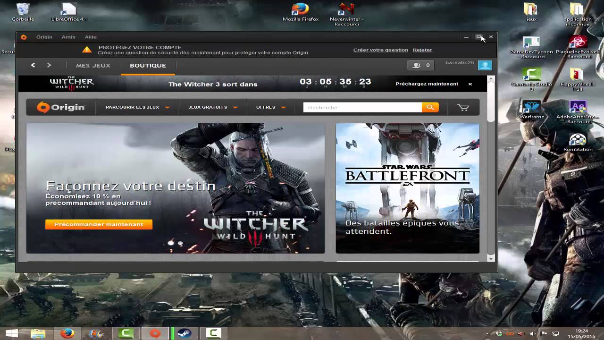Image resolution: width=604 pixels, height=340 pixels.
Task: Launch RomStation desktop shortcut
Action: coord(578,143)
